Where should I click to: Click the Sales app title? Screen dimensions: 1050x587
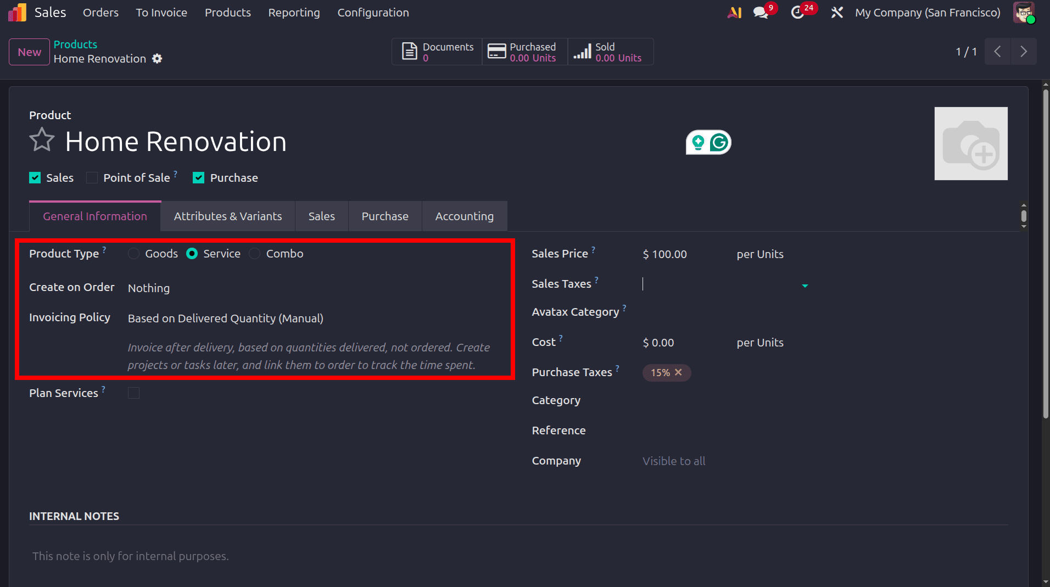50,12
